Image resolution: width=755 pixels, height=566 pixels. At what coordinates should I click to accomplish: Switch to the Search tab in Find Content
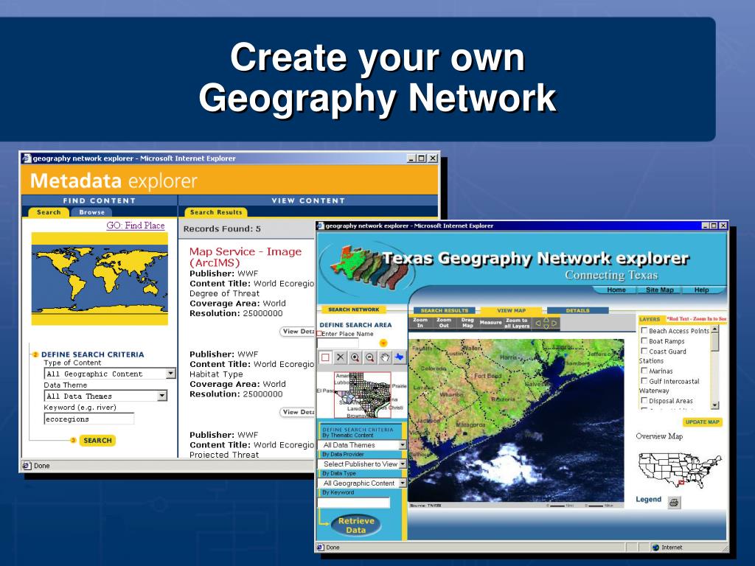(49, 212)
